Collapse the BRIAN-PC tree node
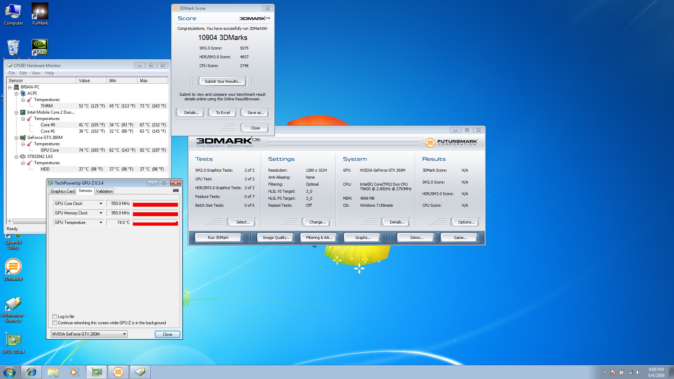 pyautogui.click(x=10, y=87)
